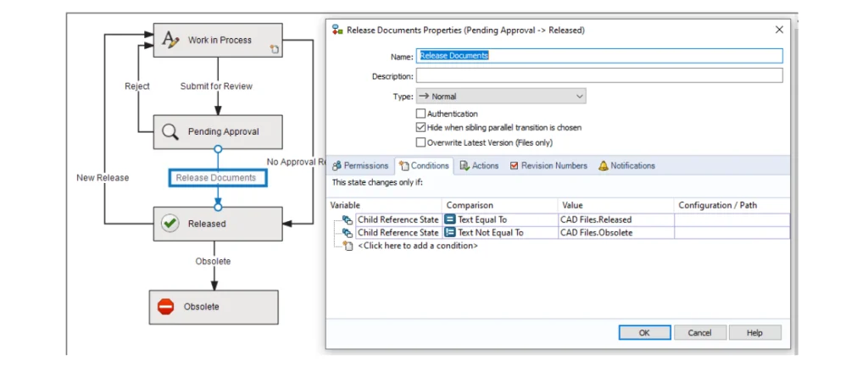Open the Type dropdown set to Normal
This screenshot has width=868, height=388.
pyautogui.click(x=500, y=97)
